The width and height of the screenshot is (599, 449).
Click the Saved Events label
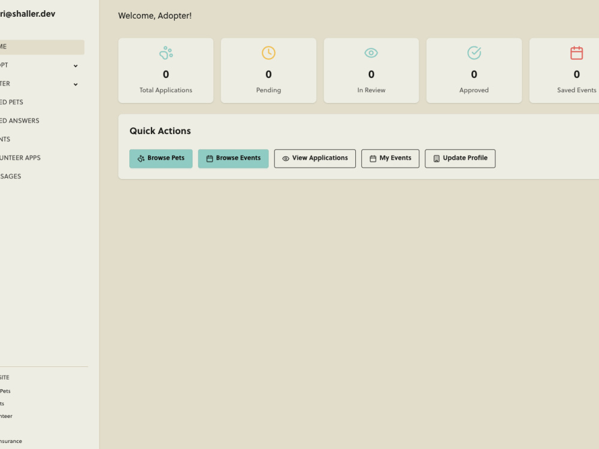576,90
